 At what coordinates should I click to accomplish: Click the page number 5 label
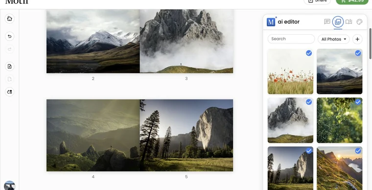point(186,177)
